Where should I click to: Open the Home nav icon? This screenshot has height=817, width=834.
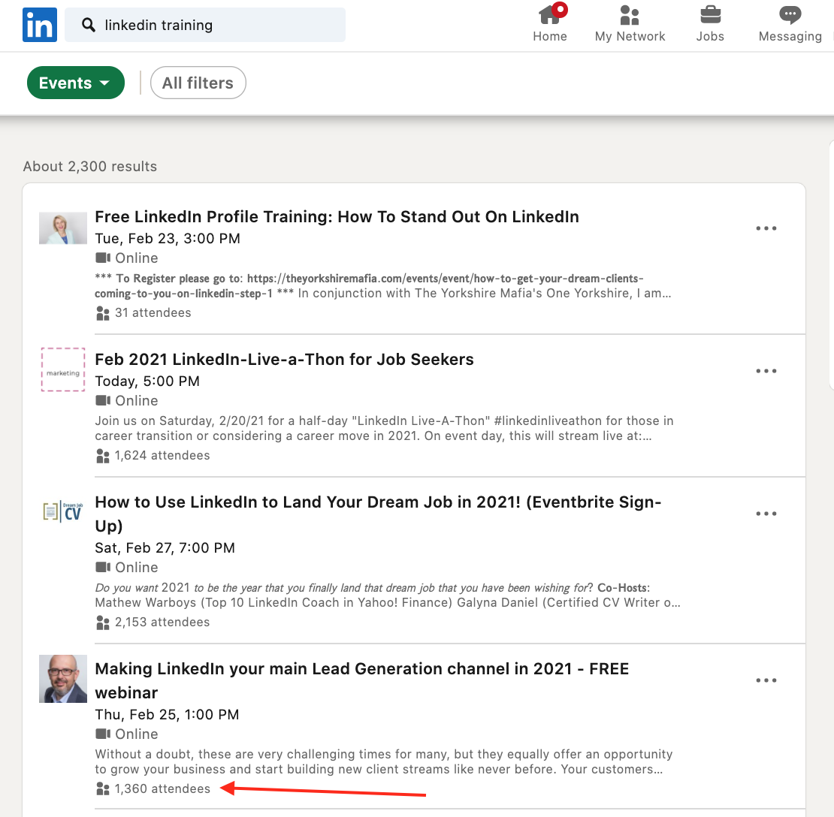point(550,14)
